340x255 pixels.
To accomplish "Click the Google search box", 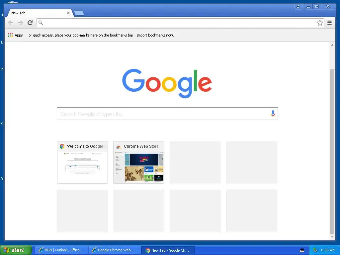I will pos(167,114).
